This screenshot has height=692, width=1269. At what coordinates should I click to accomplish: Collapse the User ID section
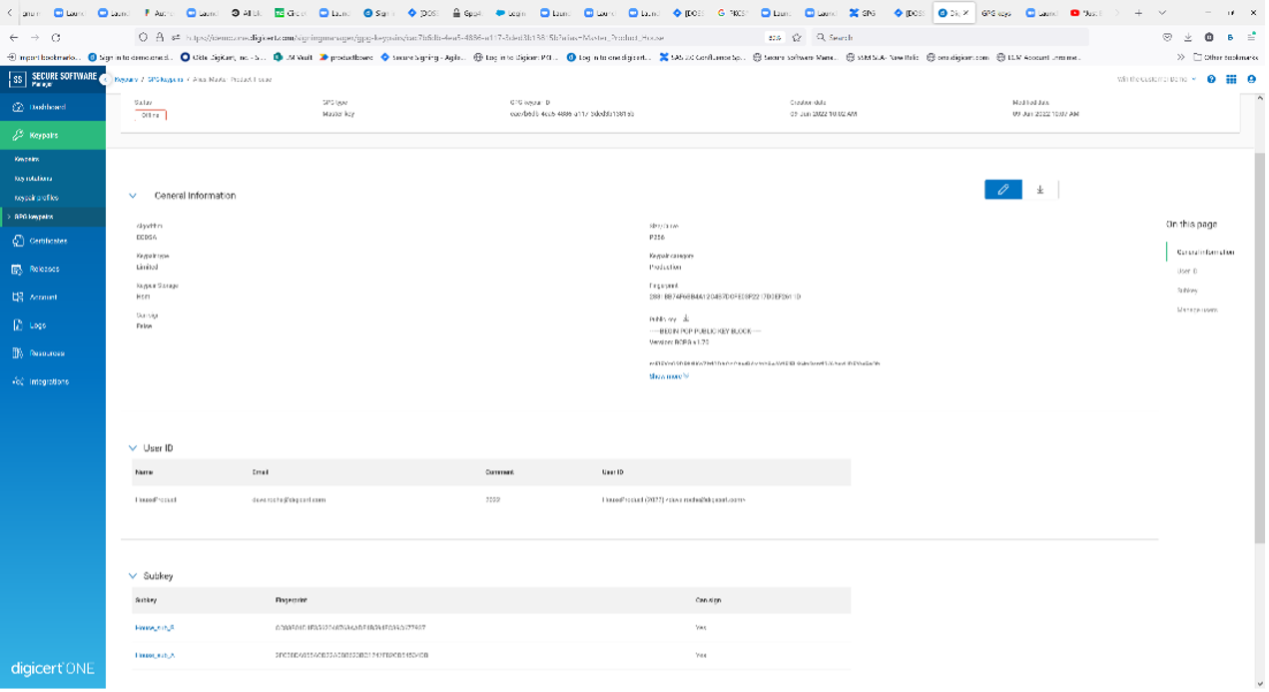(133, 448)
